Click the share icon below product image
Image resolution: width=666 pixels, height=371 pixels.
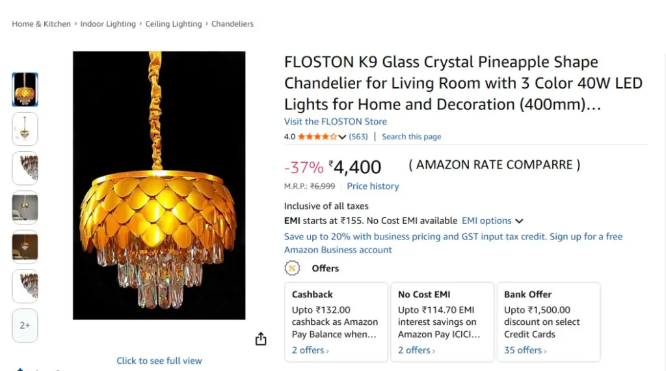pos(261,339)
